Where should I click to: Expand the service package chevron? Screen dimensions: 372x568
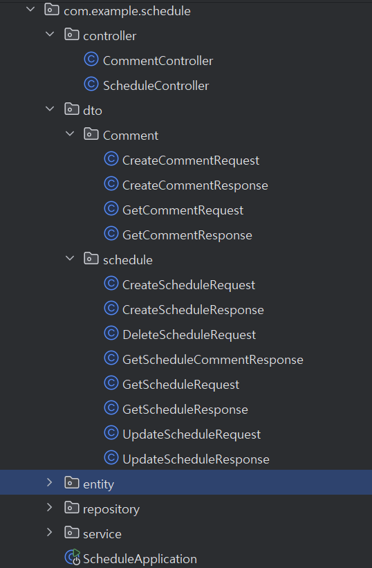click(50, 533)
